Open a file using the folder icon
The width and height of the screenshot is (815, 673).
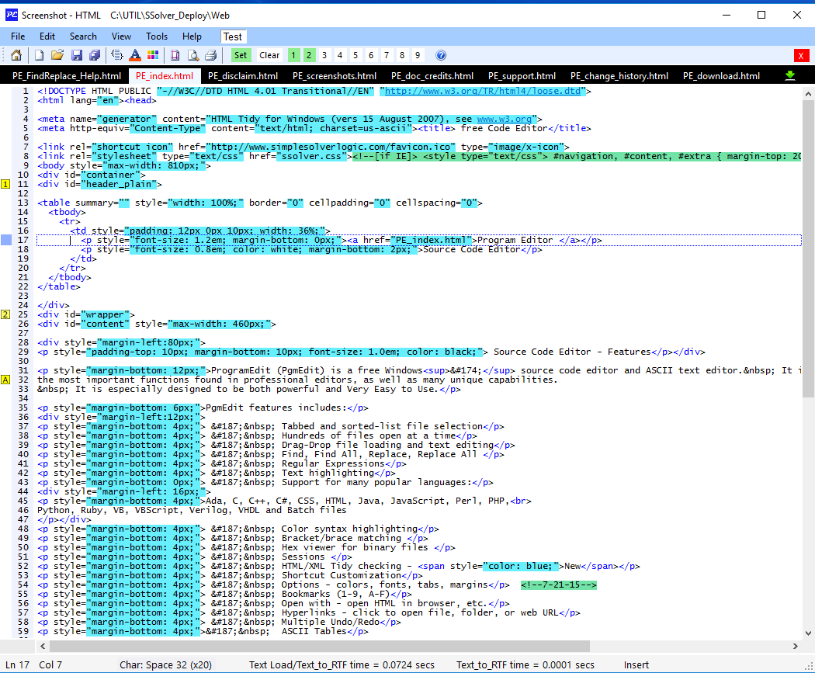click(57, 55)
